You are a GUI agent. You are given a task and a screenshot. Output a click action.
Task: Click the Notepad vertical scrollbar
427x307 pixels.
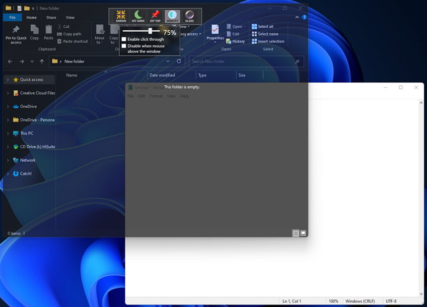click(x=421, y=198)
